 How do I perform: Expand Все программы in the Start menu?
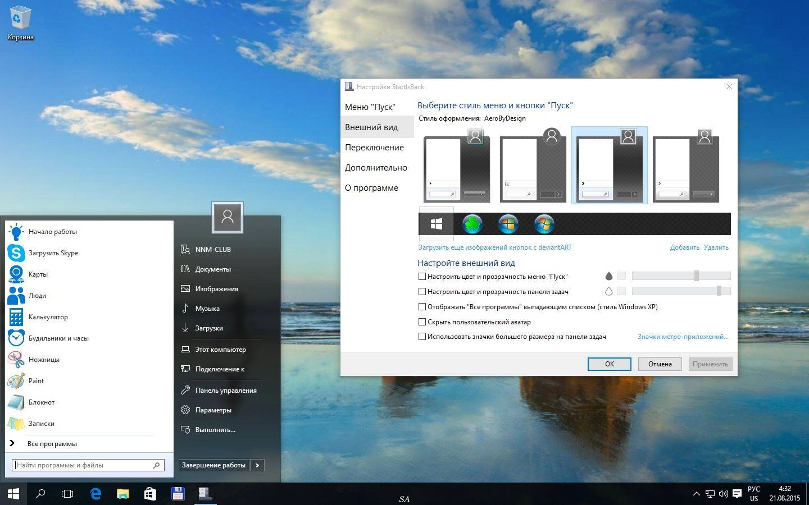[89, 444]
